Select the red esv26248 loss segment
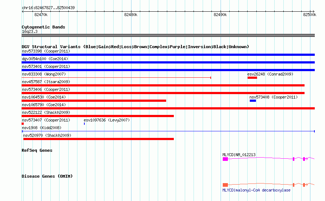 (252, 78)
